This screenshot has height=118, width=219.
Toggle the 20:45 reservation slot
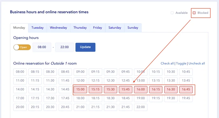coord(65,107)
